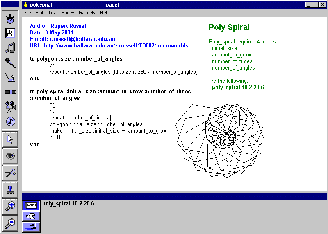Viewport: 328px width, 234px height.
Task: Click the green 'number_of_times' label
Action: 232,61
